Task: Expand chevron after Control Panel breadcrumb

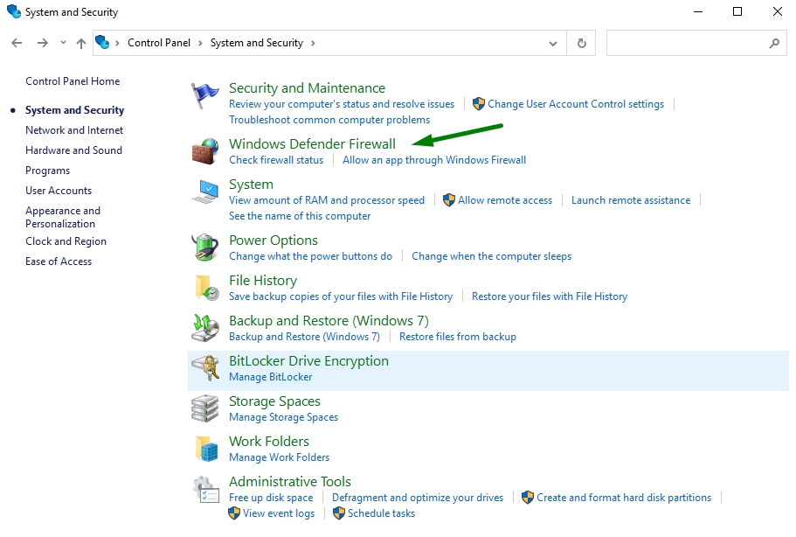Action: point(199,43)
